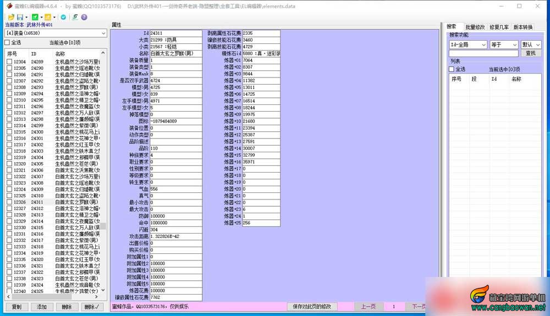Image resolution: width=550 pixels, height=316 pixels.
Task: Tick 全选 checkbox in search list
Action: coord(452,69)
